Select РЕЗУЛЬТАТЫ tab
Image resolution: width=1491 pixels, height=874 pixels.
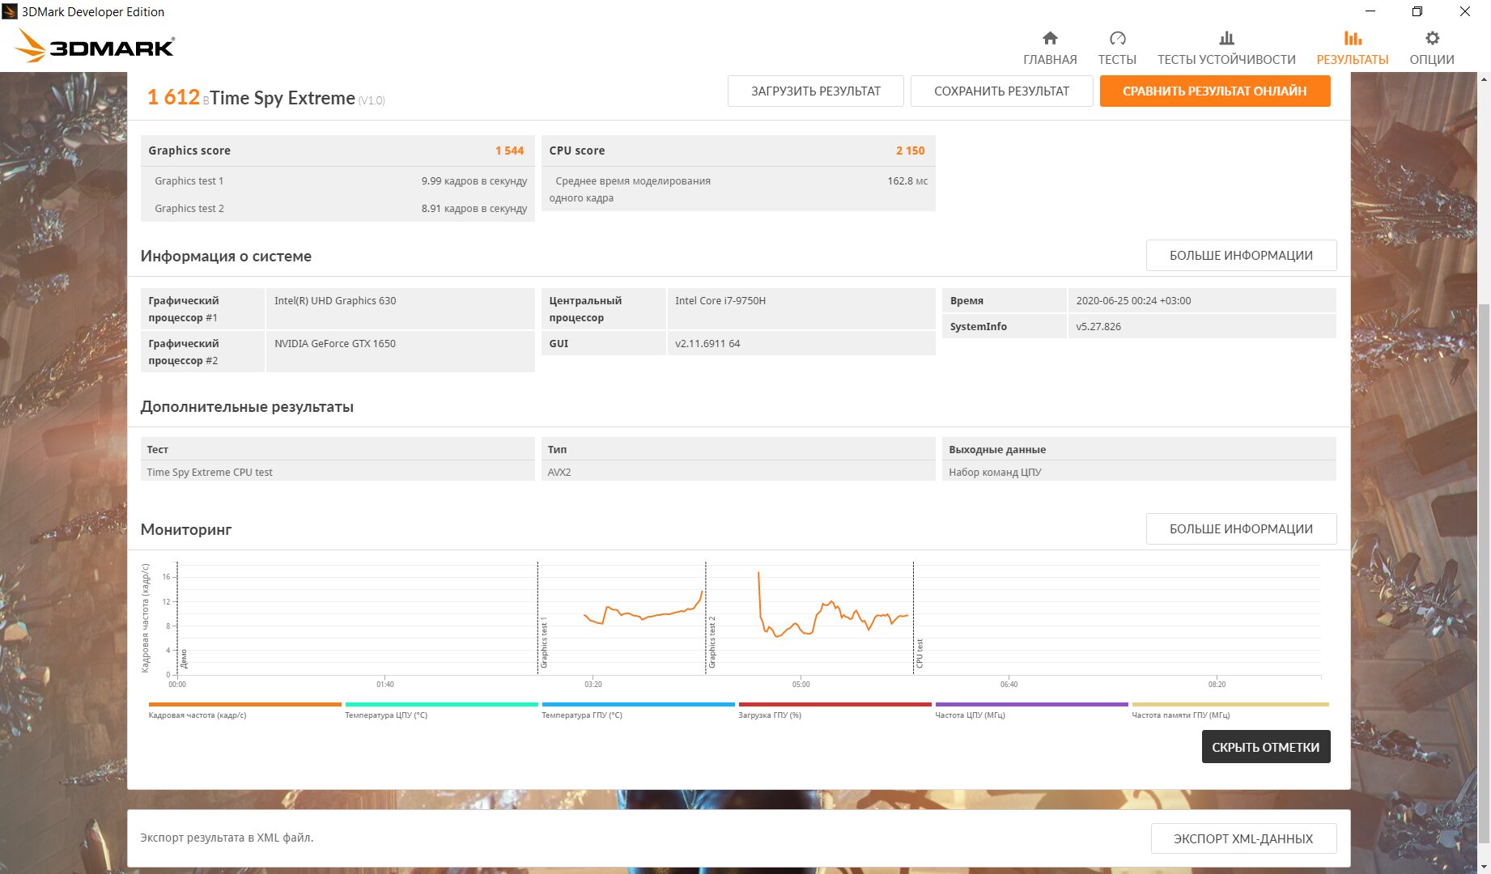click(x=1353, y=59)
